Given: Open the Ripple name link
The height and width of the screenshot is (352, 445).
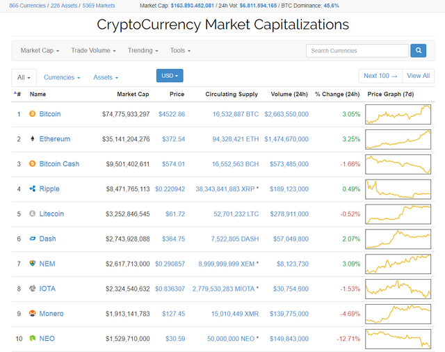Looking at the screenshot, I should point(49,189).
